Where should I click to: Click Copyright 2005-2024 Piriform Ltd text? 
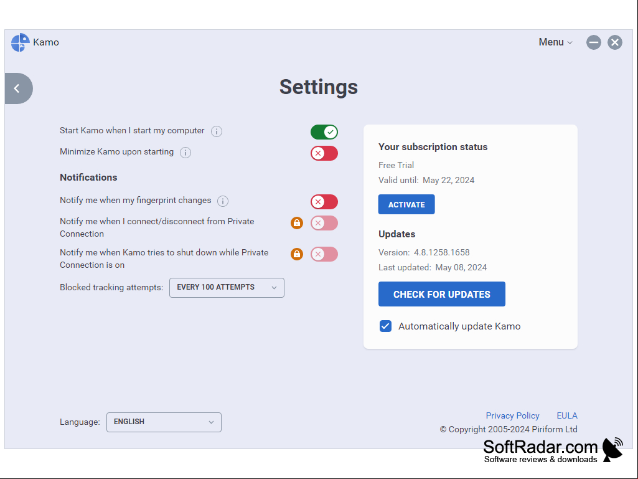coord(509,429)
